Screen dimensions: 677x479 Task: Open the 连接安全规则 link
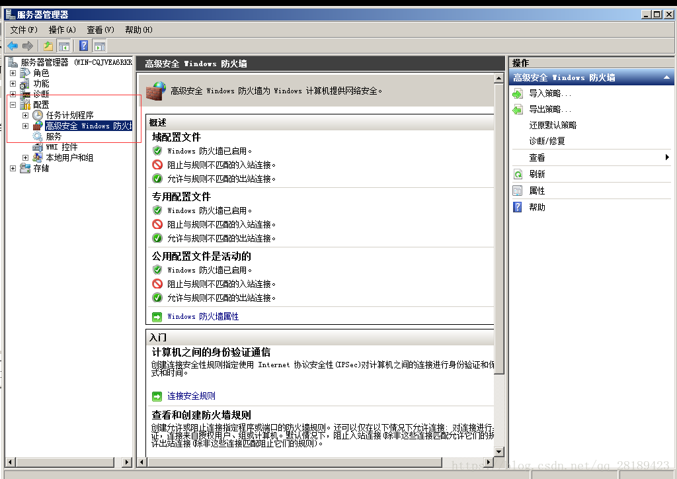tap(191, 396)
